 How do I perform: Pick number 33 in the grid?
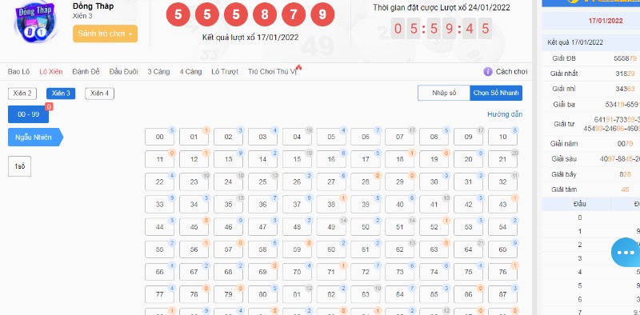tap(159, 205)
